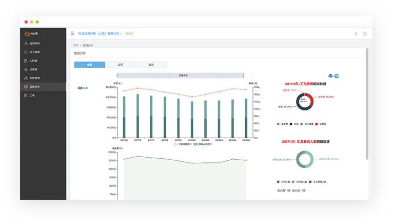Switch to the 公司 tab
This screenshot has width=393, height=224.
(120, 65)
